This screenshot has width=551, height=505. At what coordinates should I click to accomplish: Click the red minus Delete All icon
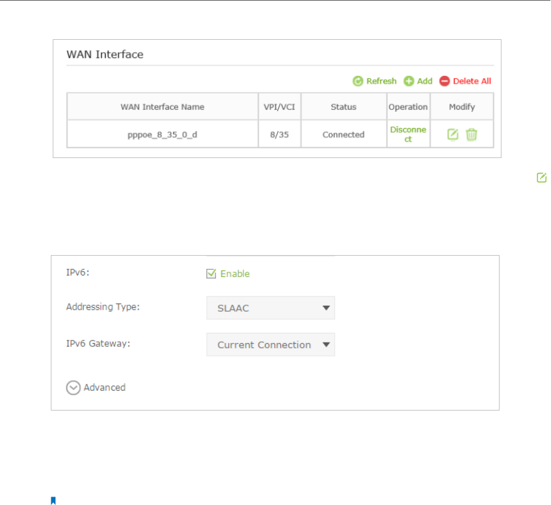click(x=445, y=82)
